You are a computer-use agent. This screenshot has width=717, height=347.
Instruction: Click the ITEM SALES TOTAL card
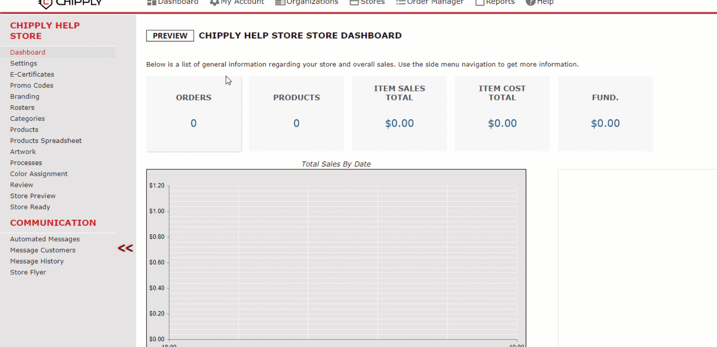pyautogui.click(x=400, y=114)
